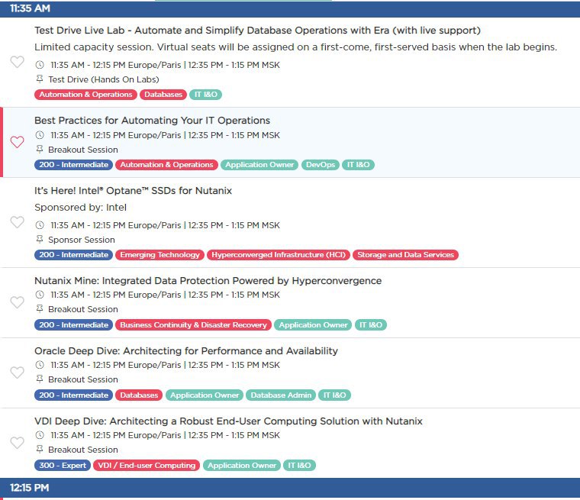Select the Emerging Technology tag
The height and width of the screenshot is (500, 580).
(159, 255)
